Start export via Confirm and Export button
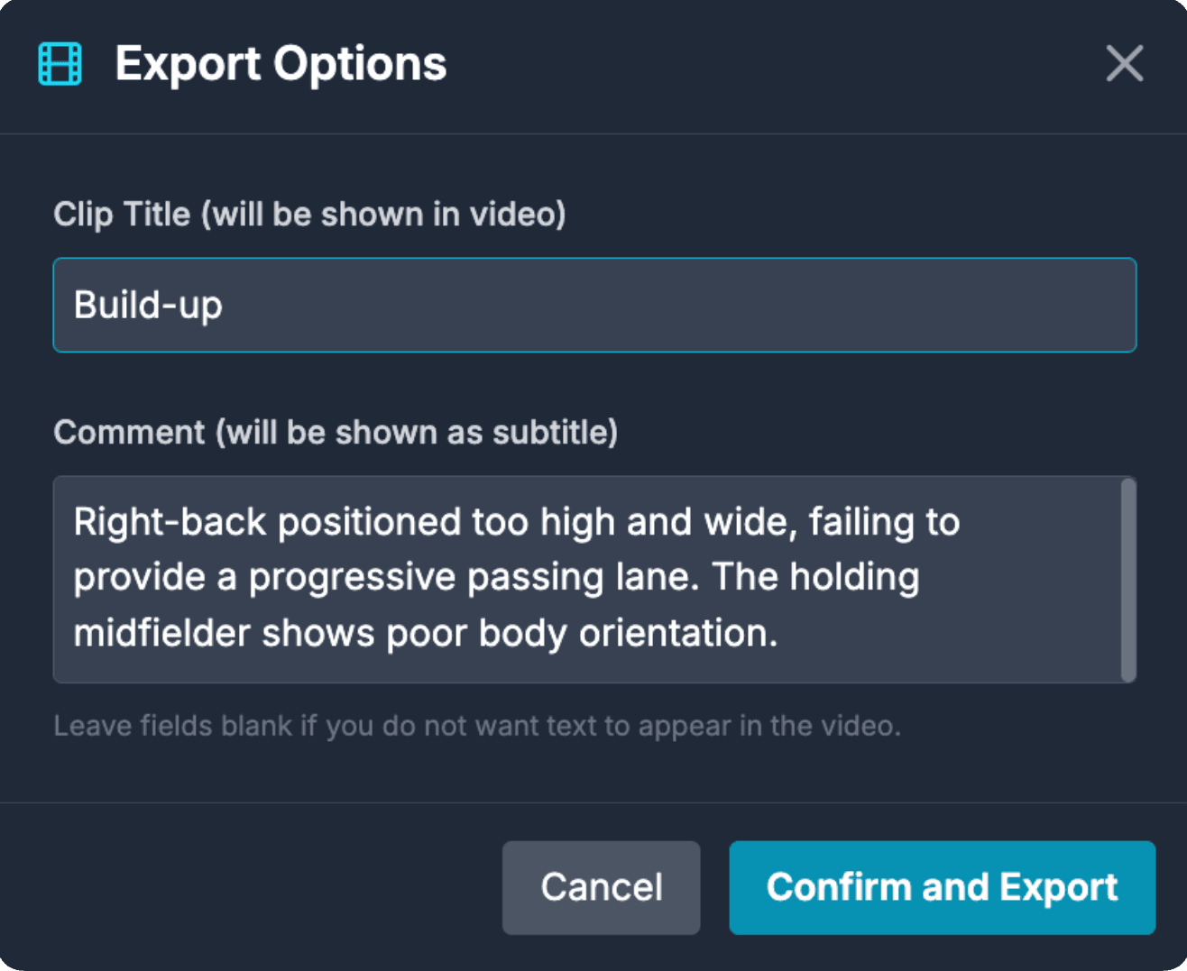The image size is (1187, 971). 942,887
